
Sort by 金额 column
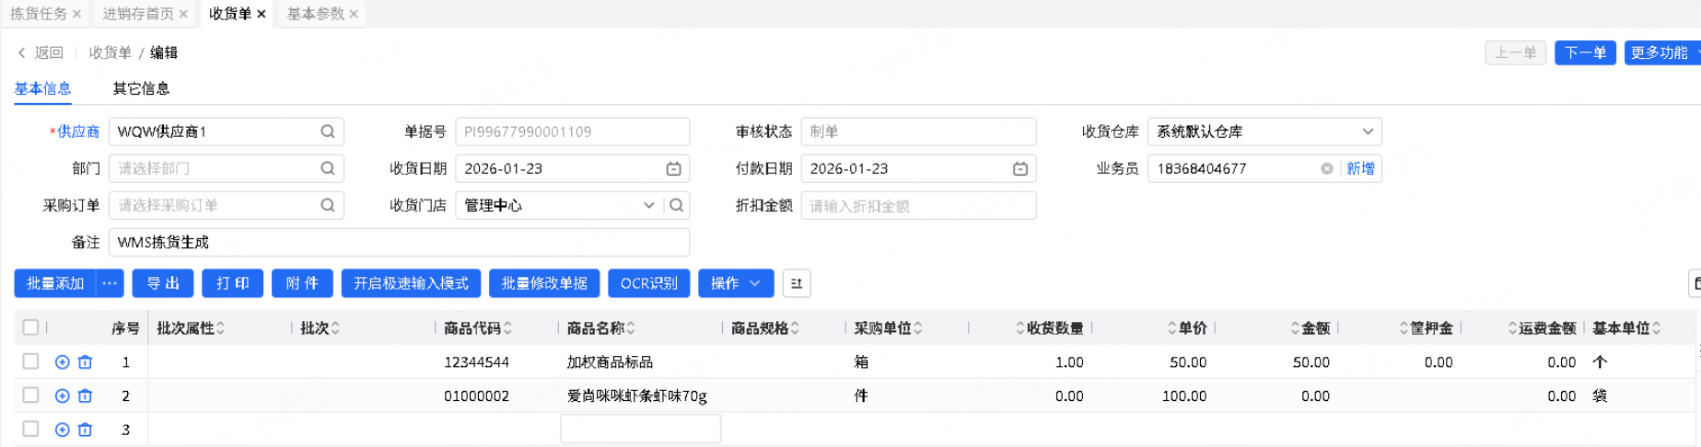point(1295,328)
